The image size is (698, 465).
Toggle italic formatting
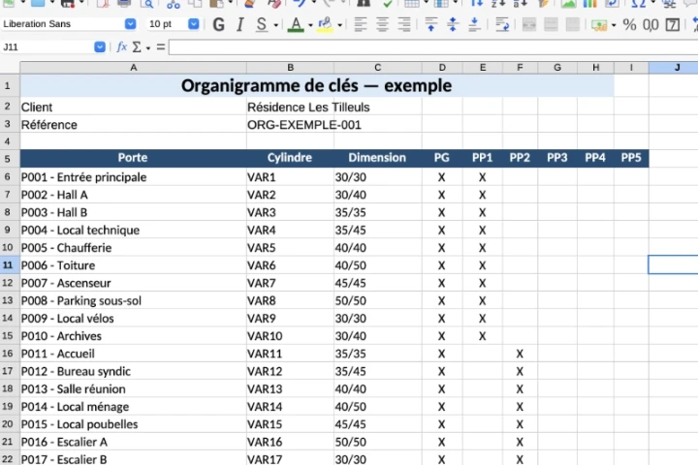(x=240, y=24)
